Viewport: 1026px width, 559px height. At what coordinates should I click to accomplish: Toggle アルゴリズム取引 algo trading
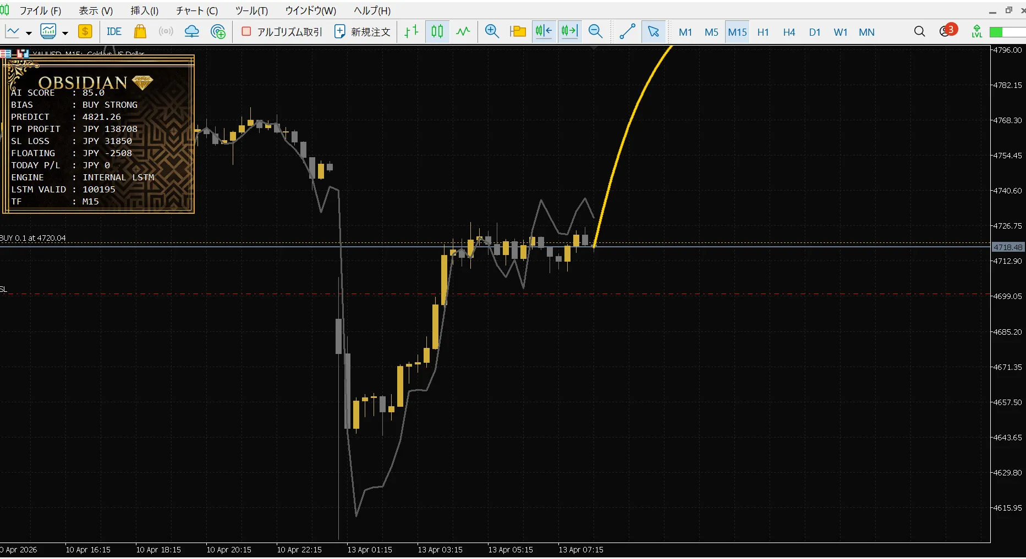coord(282,32)
